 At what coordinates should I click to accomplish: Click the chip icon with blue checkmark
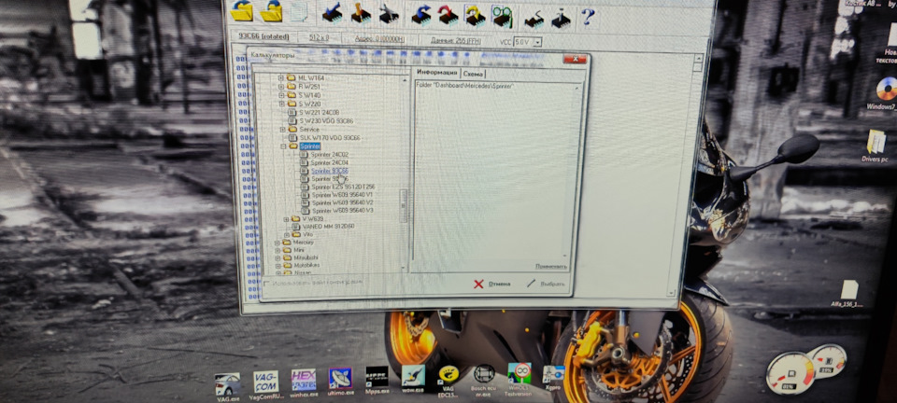332,12
